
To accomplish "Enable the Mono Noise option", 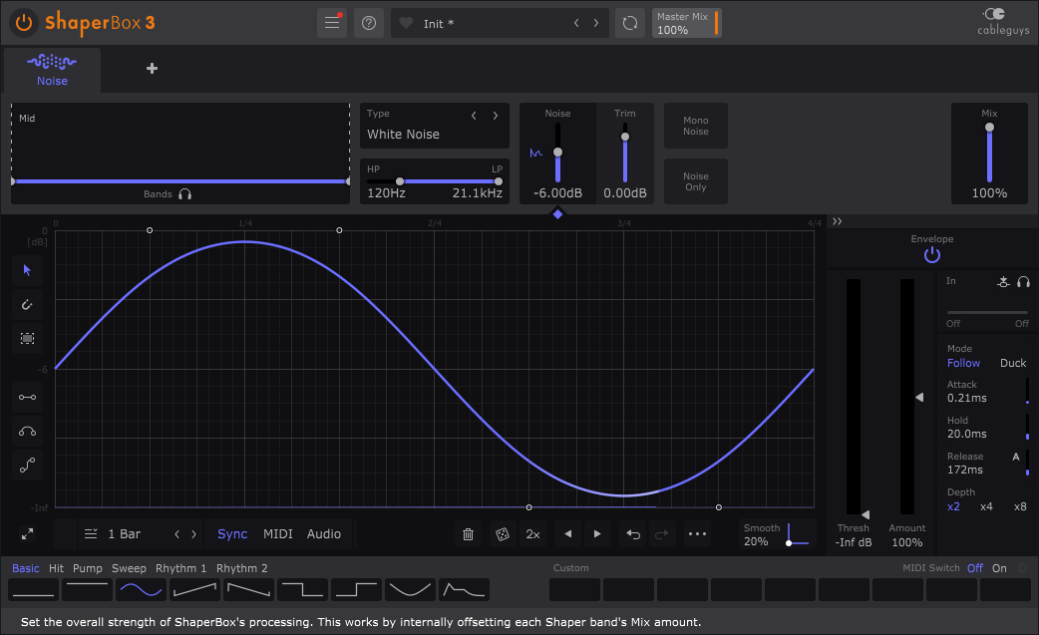I will tap(695, 126).
